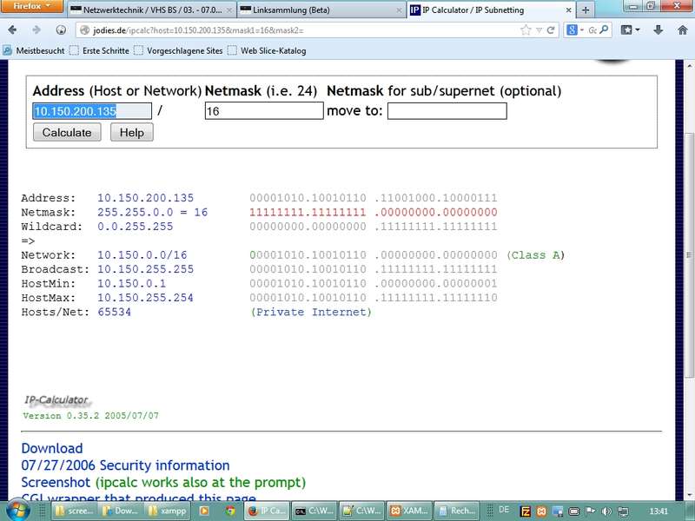
Task: Click the '(Private Internet)' text
Action: tap(311, 312)
